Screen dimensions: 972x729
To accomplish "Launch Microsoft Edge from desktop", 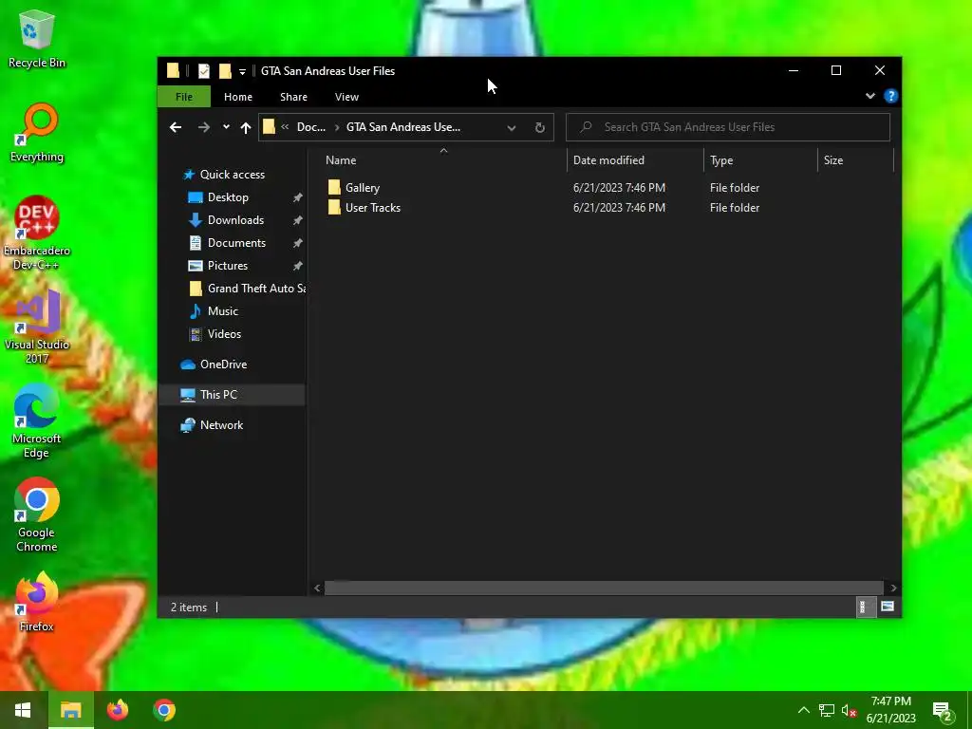I will 37,421.
